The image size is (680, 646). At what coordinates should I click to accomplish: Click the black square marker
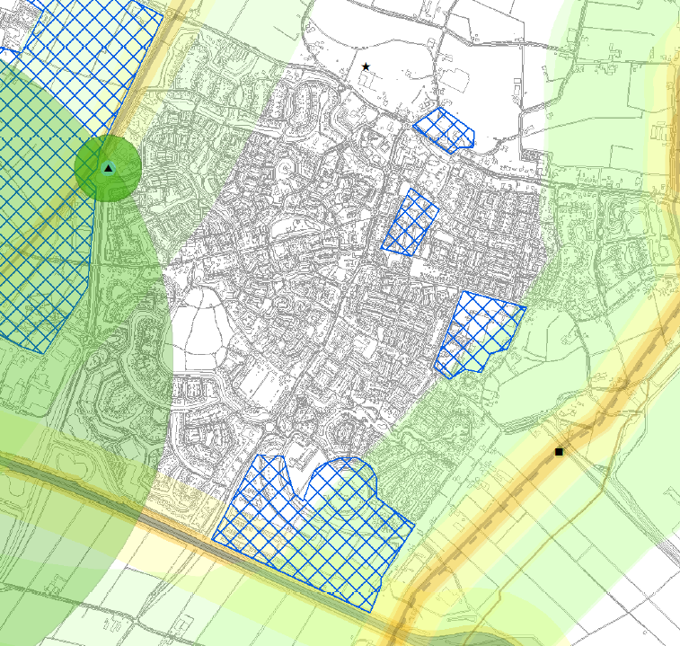point(559,451)
